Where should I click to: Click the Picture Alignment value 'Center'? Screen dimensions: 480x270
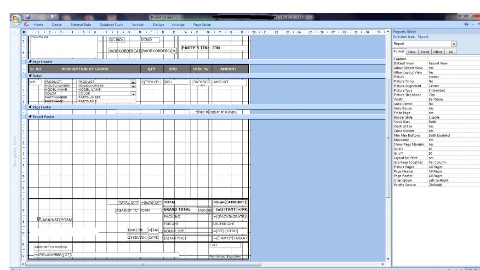pos(434,86)
